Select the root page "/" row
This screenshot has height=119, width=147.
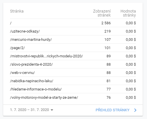73,23
